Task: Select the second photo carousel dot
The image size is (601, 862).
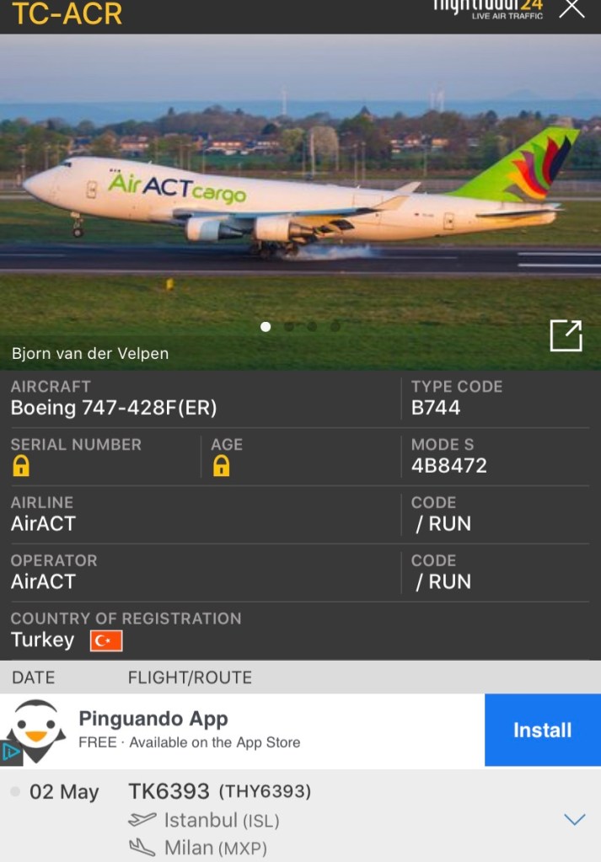Action: [288, 327]
